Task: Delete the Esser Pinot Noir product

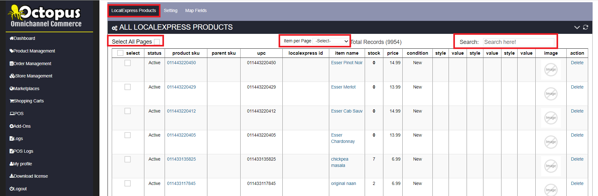Action: [x=577, y=63]
